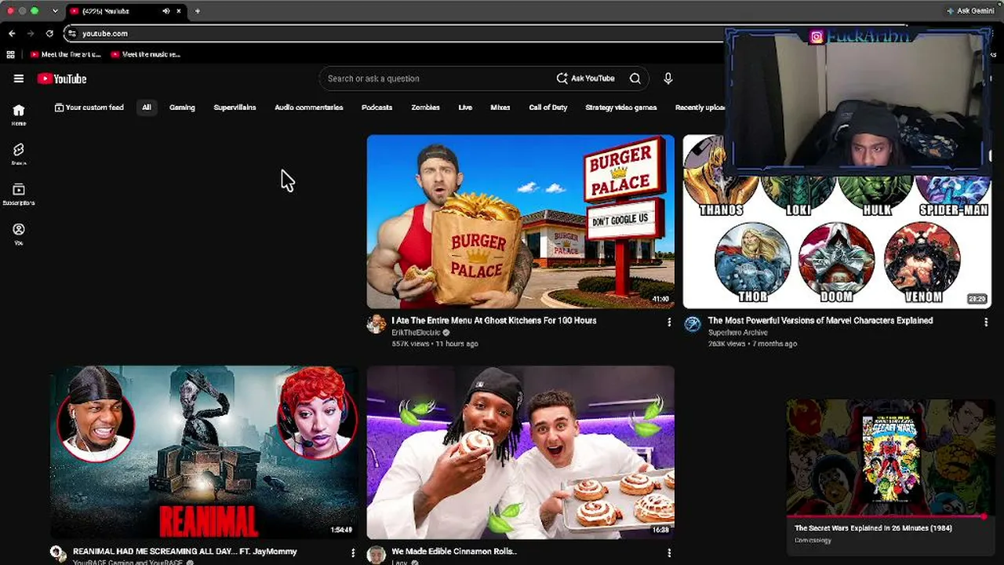The image size is (1004, 565).
Task: Click 'The Secret Wars Explained' title text
Action: click(x=873, y=528)
